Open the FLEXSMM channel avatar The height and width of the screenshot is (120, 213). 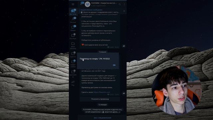(88, 4)
